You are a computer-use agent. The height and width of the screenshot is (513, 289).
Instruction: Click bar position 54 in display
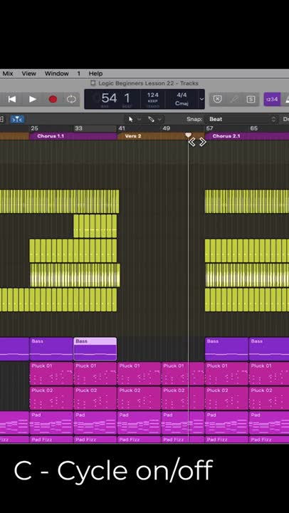[x=109, y=98]
